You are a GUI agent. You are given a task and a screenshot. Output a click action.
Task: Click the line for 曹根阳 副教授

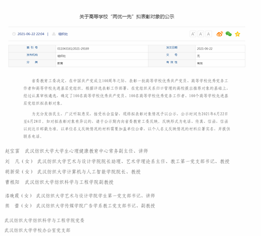pos(59,182)
